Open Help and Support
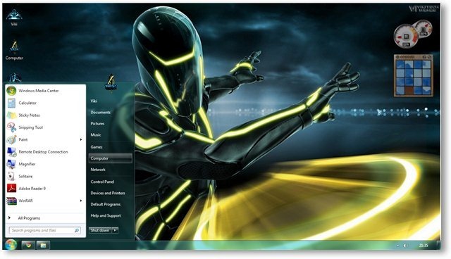The image size is (451, 259). click(106, 215)
